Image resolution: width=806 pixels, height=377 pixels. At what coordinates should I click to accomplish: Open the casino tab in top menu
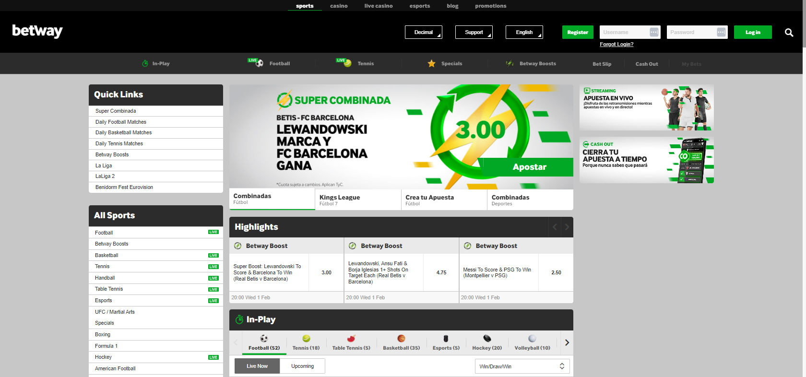pos(339,6)
